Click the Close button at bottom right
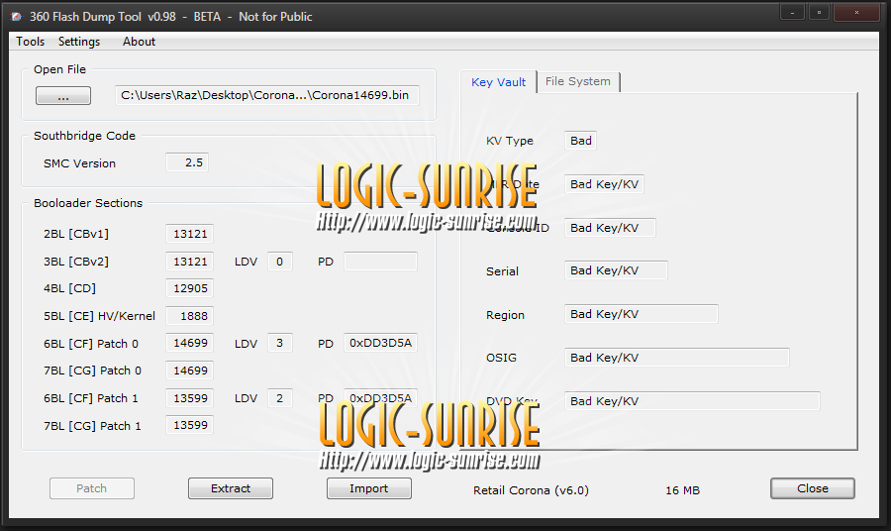Image resolution: width=891 pixels, height=531 pixels. 813,488
